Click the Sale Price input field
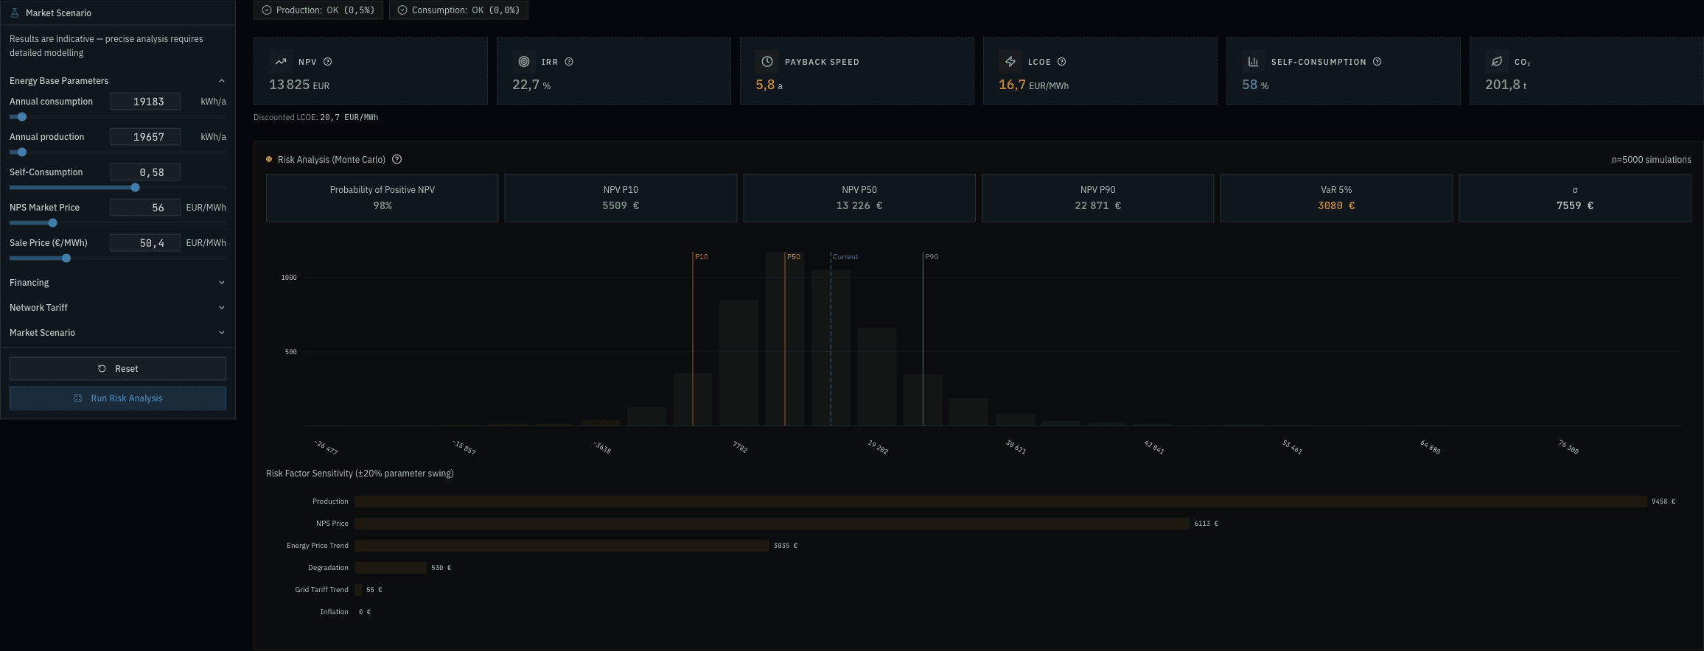This screenshot has height=651, width=1704. pyautogui.click(x=145, y=243)
